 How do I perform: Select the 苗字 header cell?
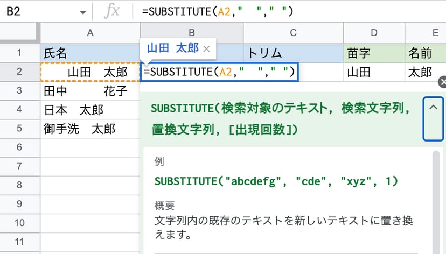click(x=374, y=53)
